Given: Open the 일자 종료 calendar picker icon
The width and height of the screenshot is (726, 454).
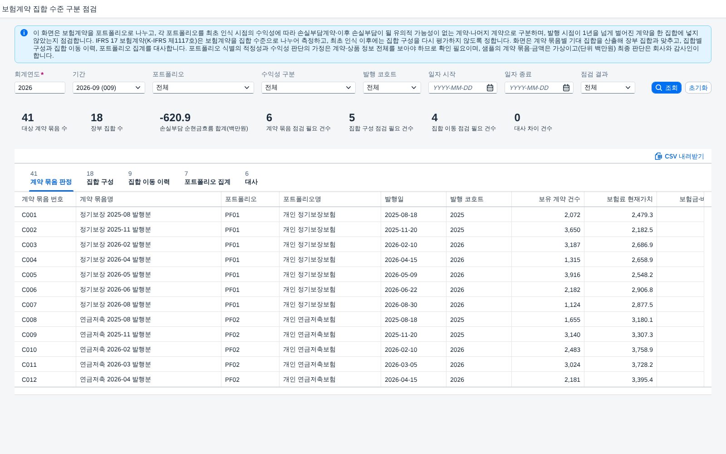Looking at the screenshot, I should pos(566,88).
